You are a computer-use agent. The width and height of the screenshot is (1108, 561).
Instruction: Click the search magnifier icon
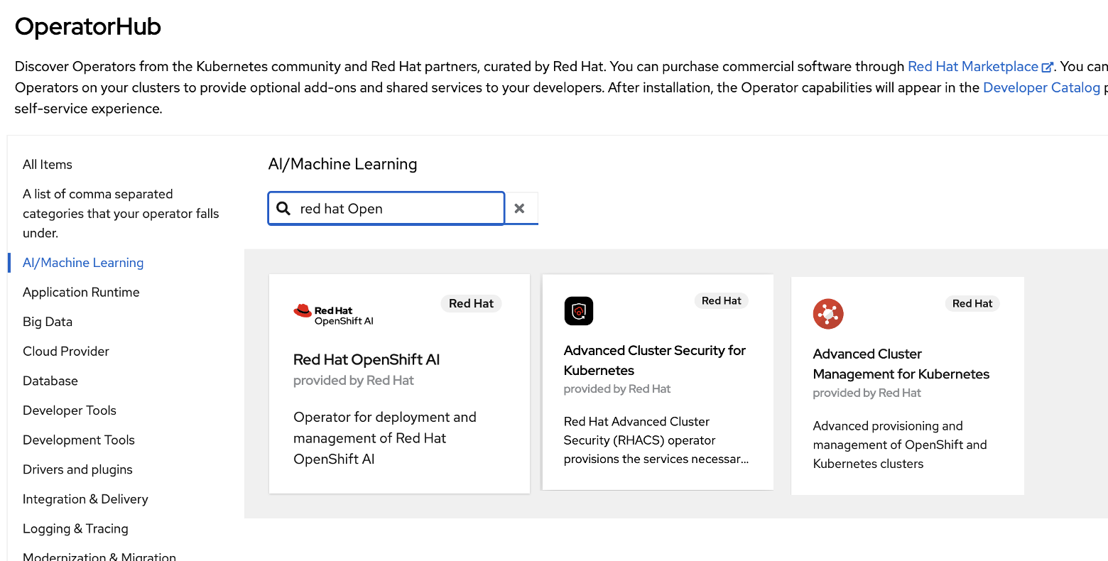283,207
